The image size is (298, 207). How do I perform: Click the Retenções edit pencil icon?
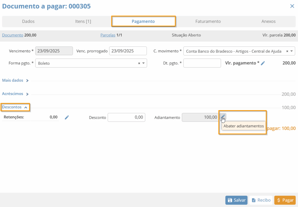(67, 117)
